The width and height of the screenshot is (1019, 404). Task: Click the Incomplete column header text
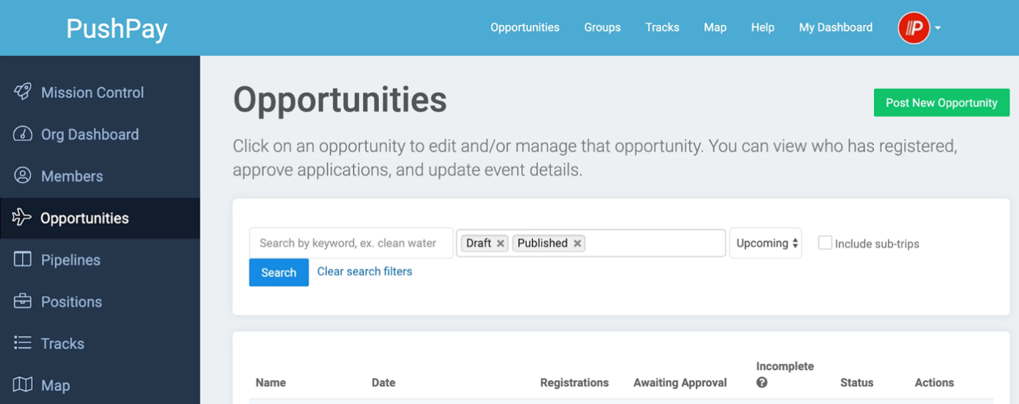785,366
